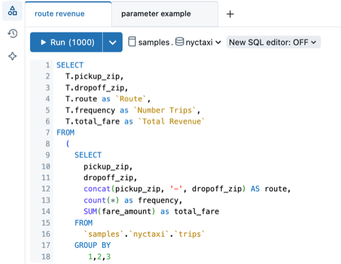
Task: Click T.total_fare on line 6
Action: [93, 121]
